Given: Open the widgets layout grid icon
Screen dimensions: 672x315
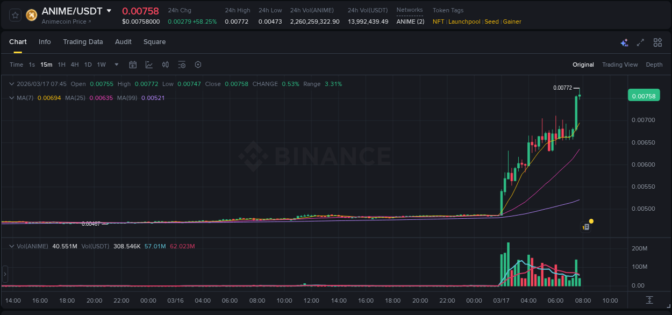Looking at the screenshot, I should tap(657, 42).
